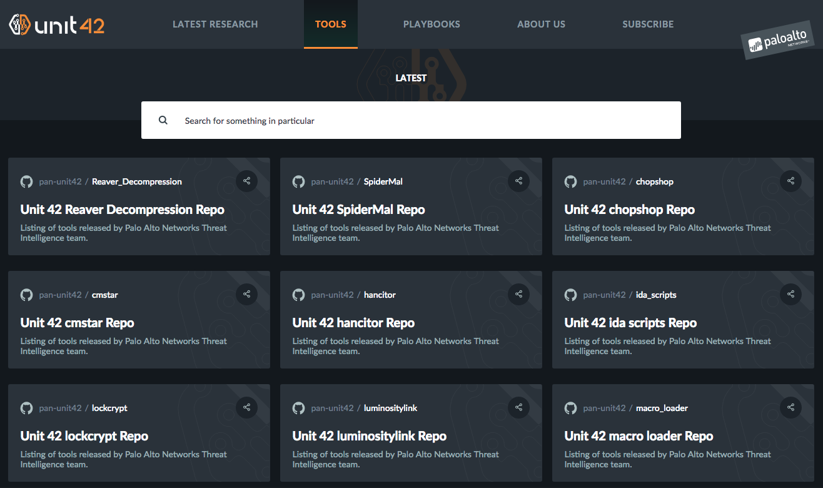Select the ABOUT US menu item
Image resolution: width=823 pixels, height=488 pixels.
[541, 24]
